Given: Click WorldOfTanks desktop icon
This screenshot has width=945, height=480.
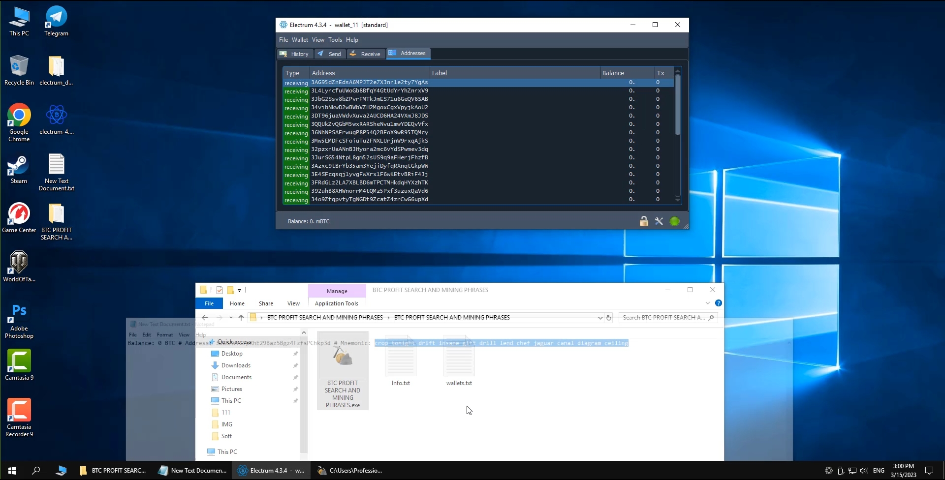Looking at the screenshot, I should point(19,266).
